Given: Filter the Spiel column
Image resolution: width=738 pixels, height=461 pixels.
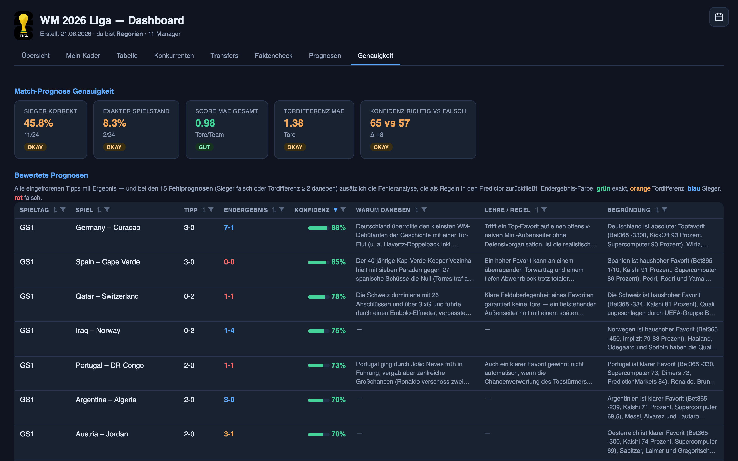Looking at the screenshot, I should 107,210.
